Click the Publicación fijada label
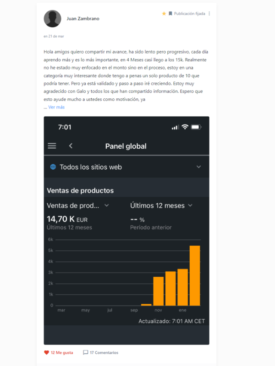The width and height of the screenshot is (275, 366). pos(190,14)
